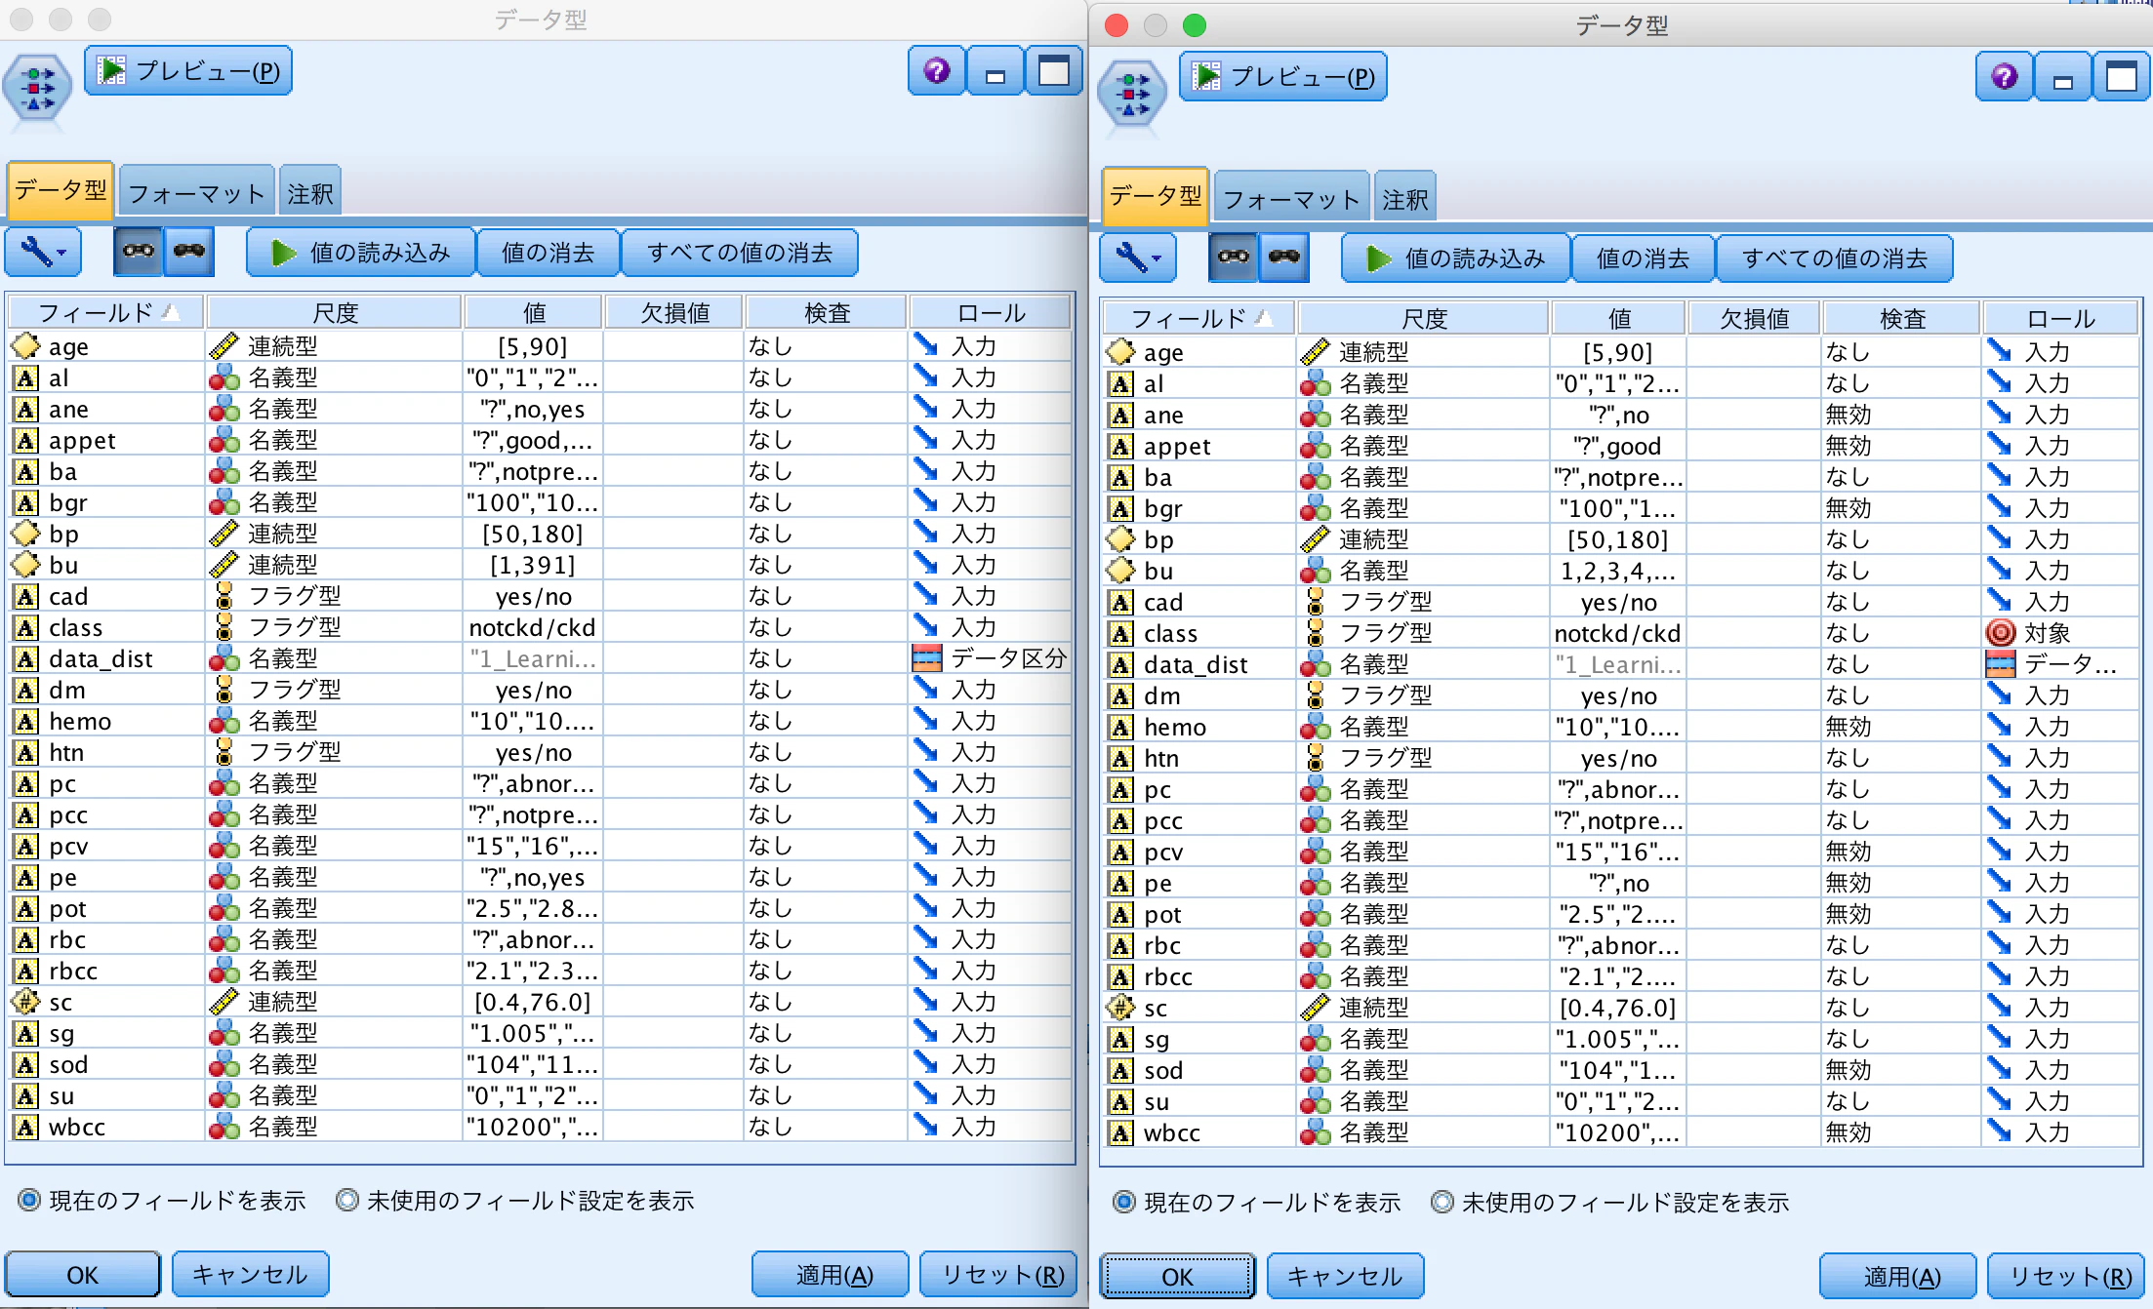Click target role icon of class row, right window
Viewport: 2153px width, 1309px height.
pos(2001,633)
